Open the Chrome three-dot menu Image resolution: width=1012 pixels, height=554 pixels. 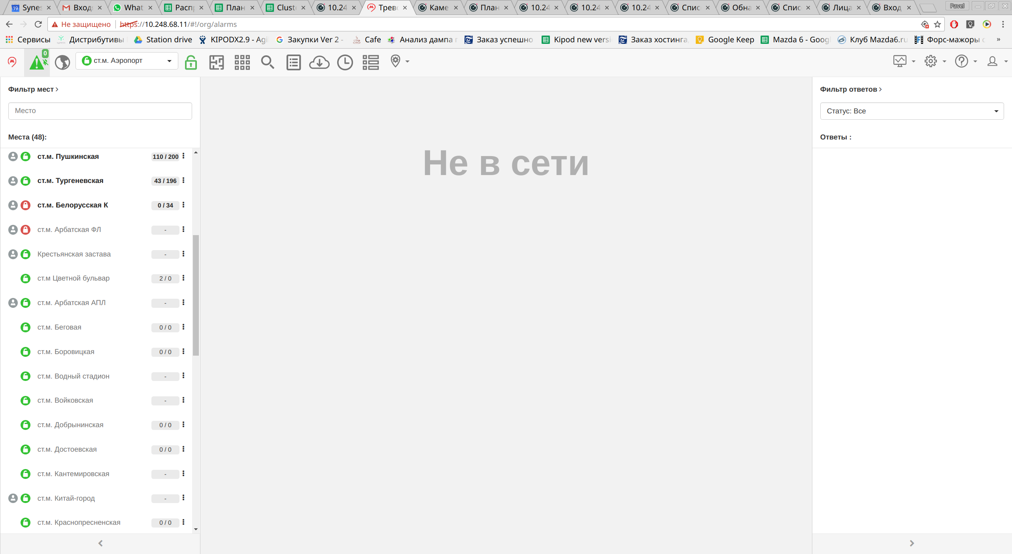coord(1003,24)
